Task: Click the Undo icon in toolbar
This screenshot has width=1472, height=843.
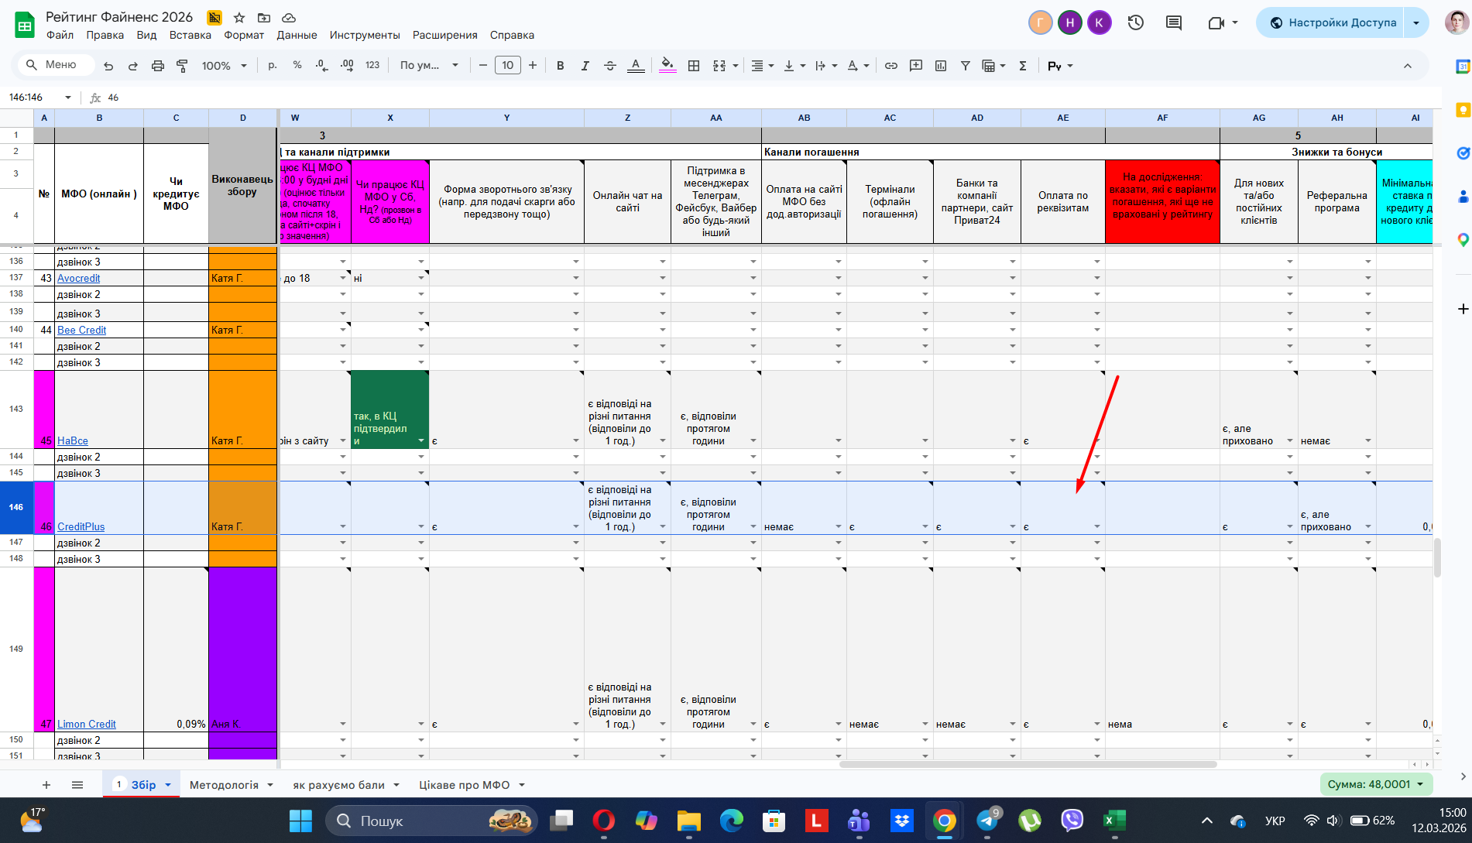Action: 108,66
